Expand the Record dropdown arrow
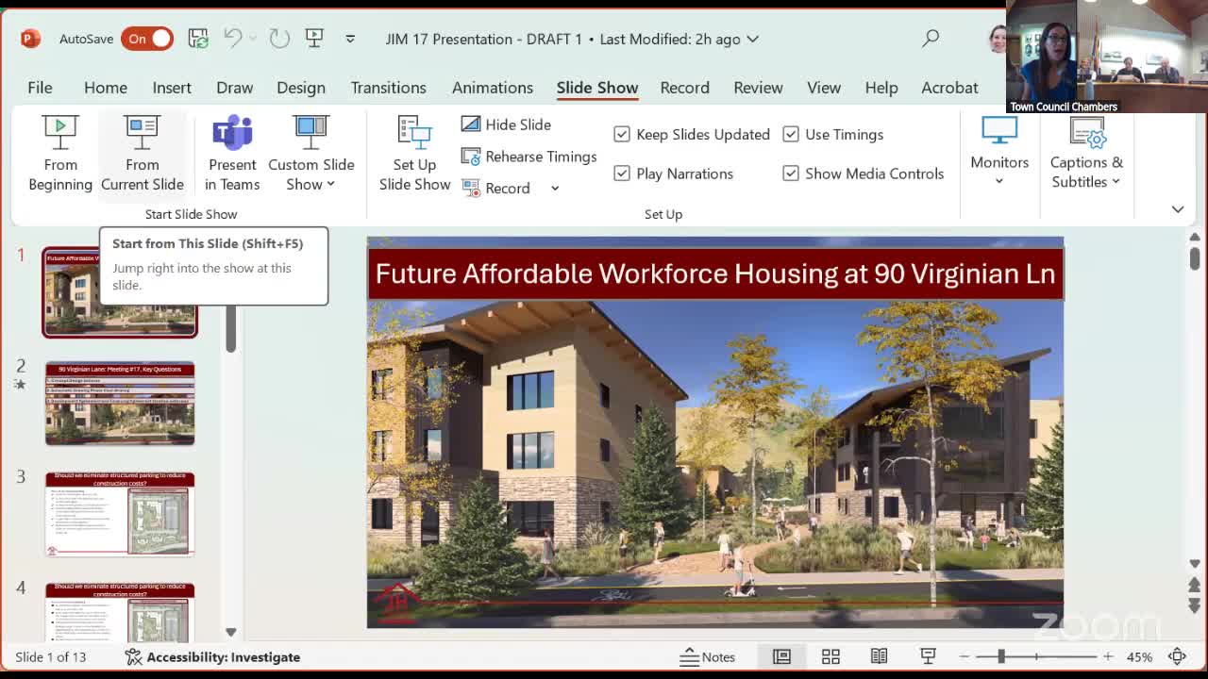Viewport: 1208px width, 679px height. (555, 189)
